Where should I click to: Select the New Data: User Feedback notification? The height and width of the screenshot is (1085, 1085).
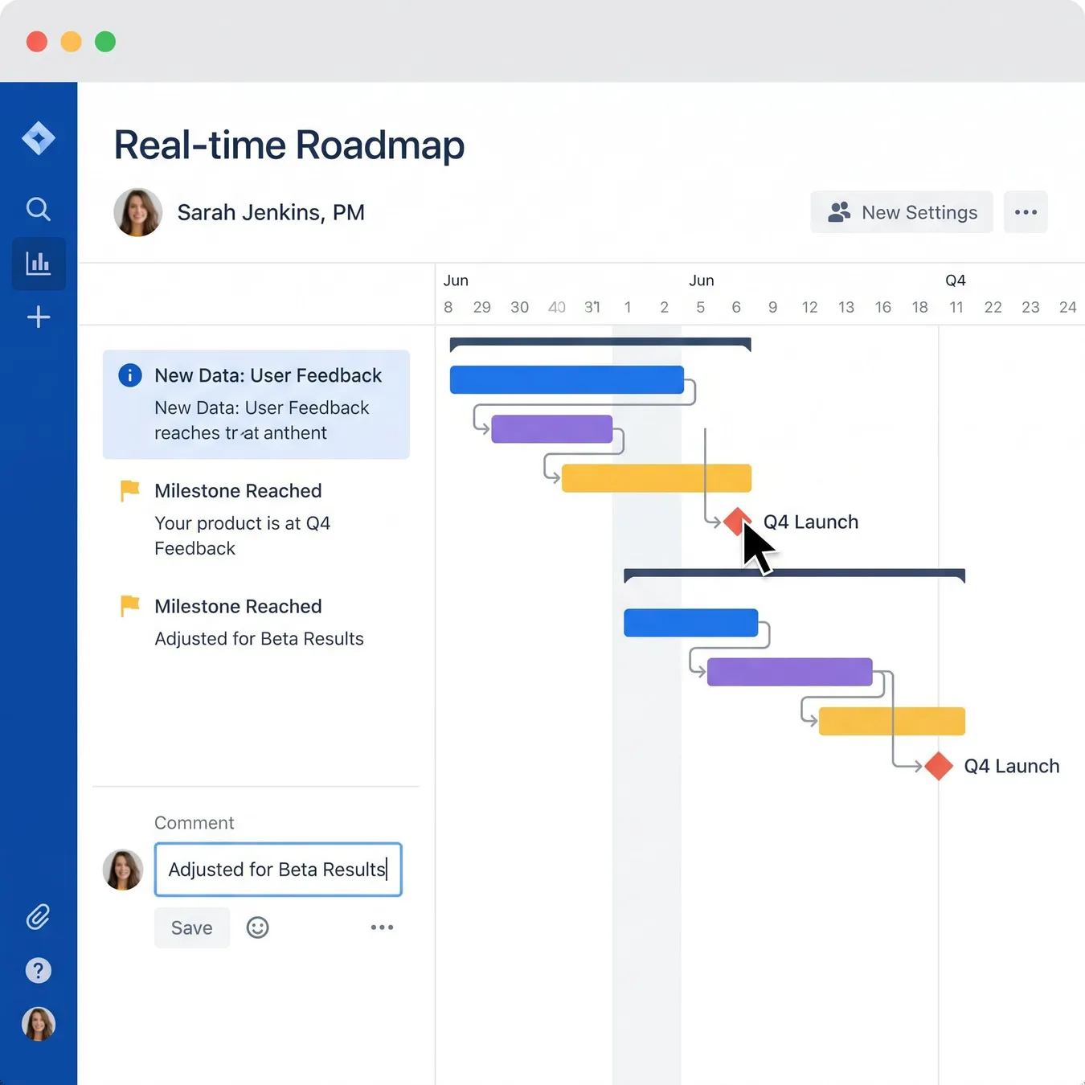tap(256, 404)
